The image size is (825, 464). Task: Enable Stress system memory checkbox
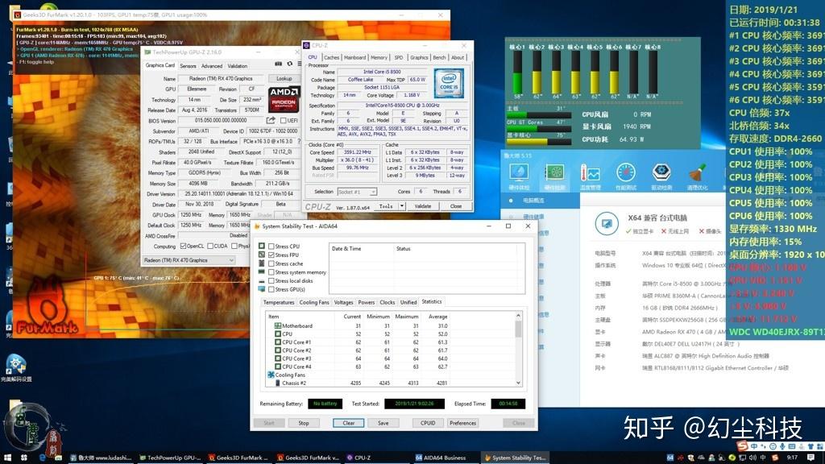(271, 272)
